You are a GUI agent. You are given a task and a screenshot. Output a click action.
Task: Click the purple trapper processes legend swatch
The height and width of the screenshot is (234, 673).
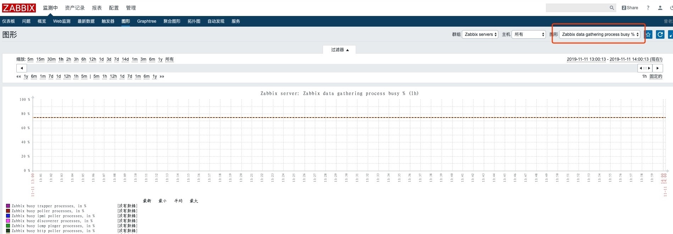click(x=8, y=206)
